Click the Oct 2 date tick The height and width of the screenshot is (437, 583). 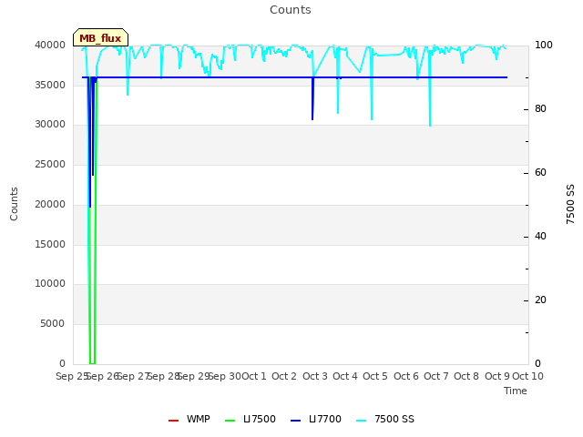coord(284,376)
